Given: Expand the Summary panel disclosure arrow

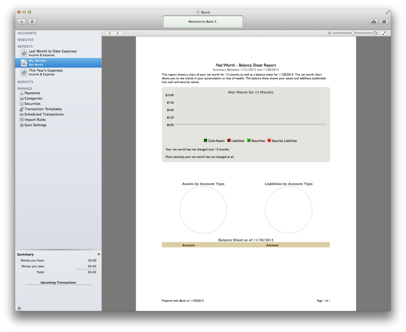Looking at the screenshot, I should click(x=99, y=254).
